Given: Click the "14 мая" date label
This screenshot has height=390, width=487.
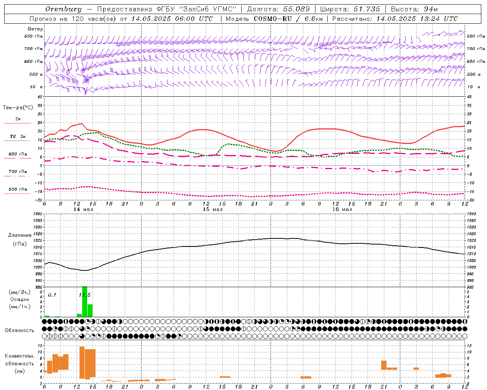Looking at the screenshot, I should pos(84,209).
